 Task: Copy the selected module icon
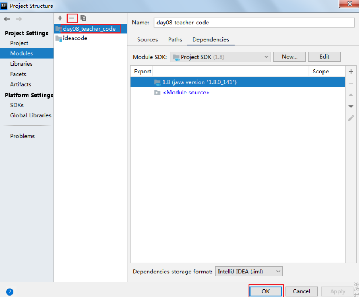pos(83,18)
